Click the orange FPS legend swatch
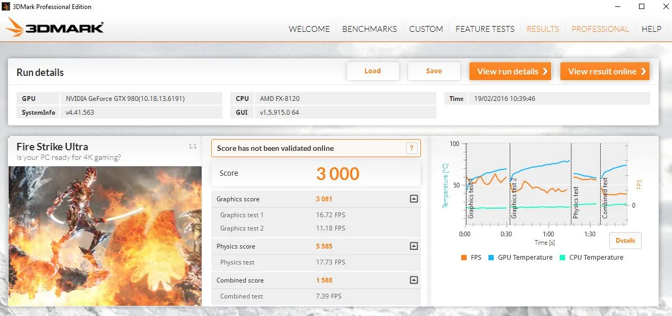Image resolution: width=672 pixels, height=316 pixels. (464, 258)
